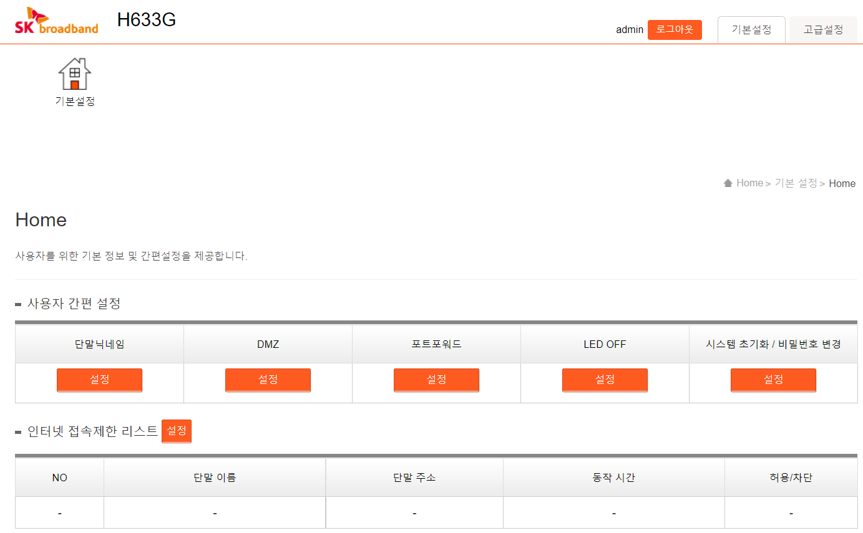Click the small home icon in breadcrumb
863x533 pixels.
(x=728, y=183)
